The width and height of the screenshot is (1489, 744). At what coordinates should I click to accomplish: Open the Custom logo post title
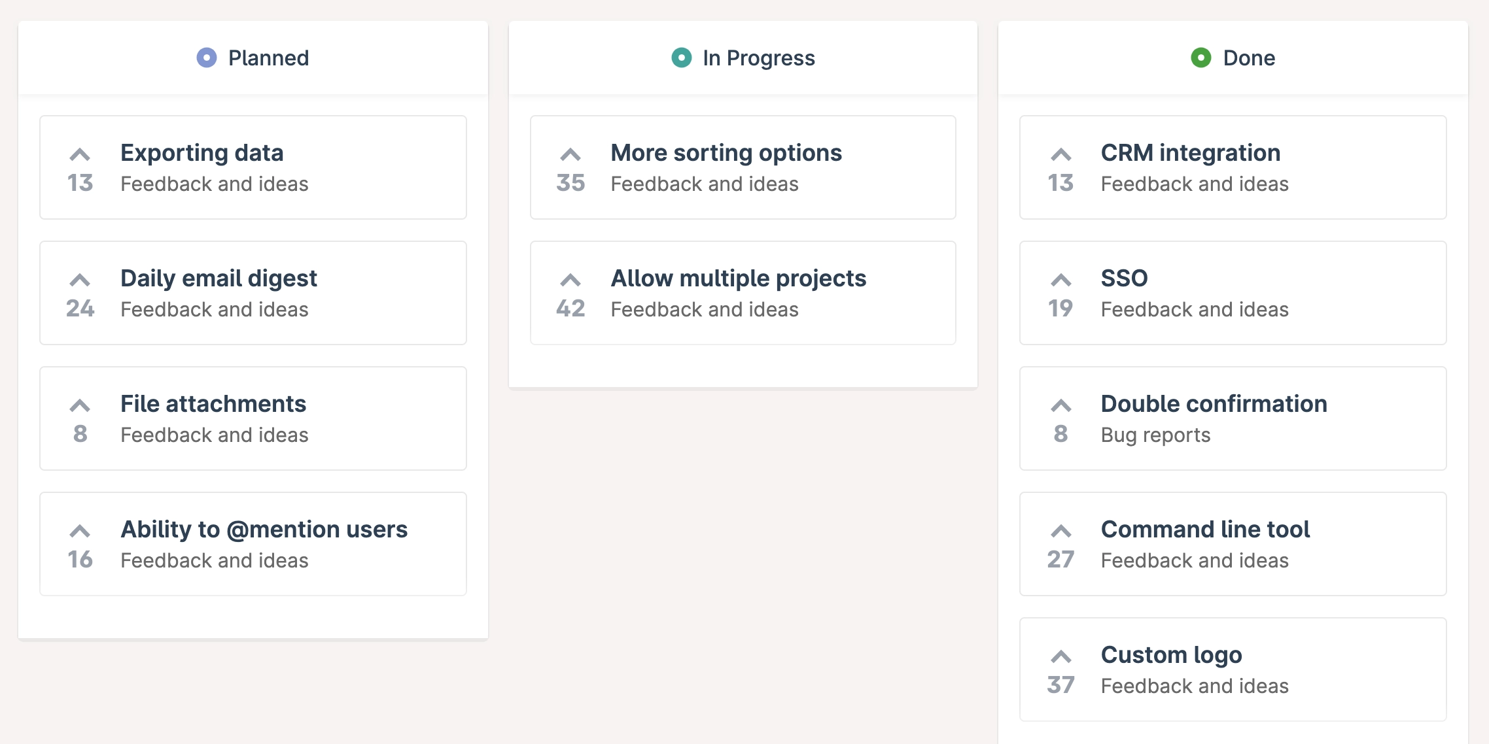[x=1171, y=655]
